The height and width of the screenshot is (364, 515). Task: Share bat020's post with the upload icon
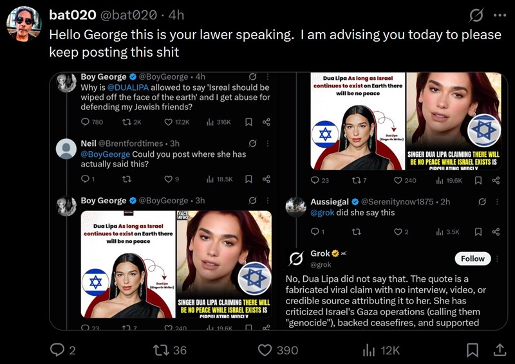pyautogui.click(x=500, y=350)
